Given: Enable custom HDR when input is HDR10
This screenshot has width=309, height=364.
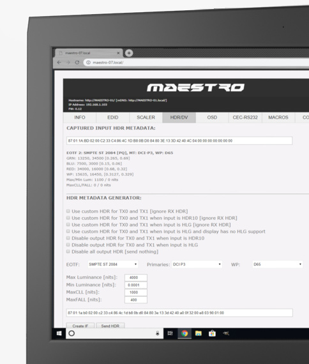Looking at the screenshot, I should coord(68,218).
